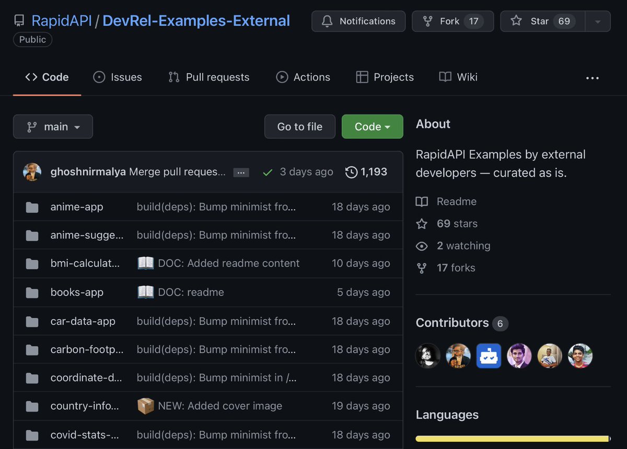Click the blue bot contributor avatar
The height and width of the screenshot is (449, 627).
click(x=489, y=356)
